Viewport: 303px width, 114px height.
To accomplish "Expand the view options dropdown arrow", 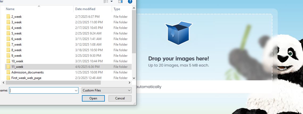I will coord(111,2).
